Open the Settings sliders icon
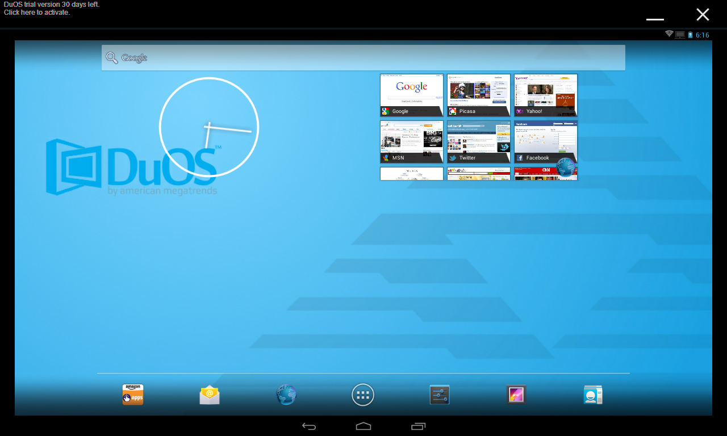The image size is (727, 436). [x=440, y=395]
